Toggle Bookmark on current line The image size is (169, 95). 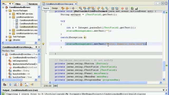pyautogui.click(x=107, y=8)
